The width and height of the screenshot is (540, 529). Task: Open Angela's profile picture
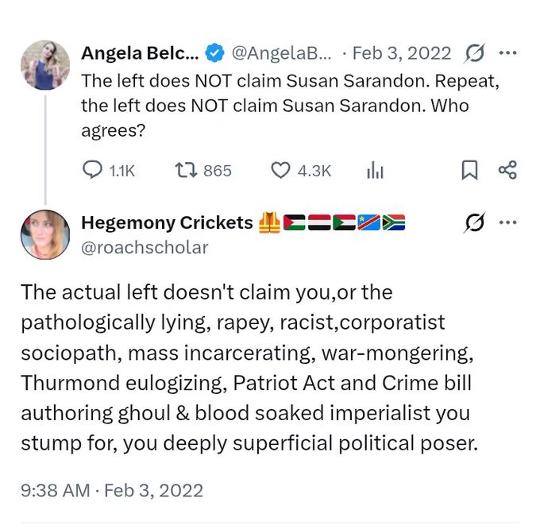tap(45, 65)
